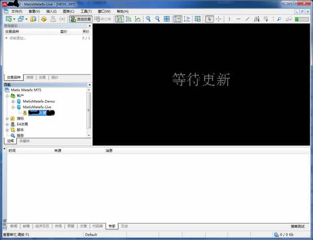Close the 市场报价 market watch panel
The height and width of the screenshot is (240, 313).
pyautogui.click(x=89, y=26)
